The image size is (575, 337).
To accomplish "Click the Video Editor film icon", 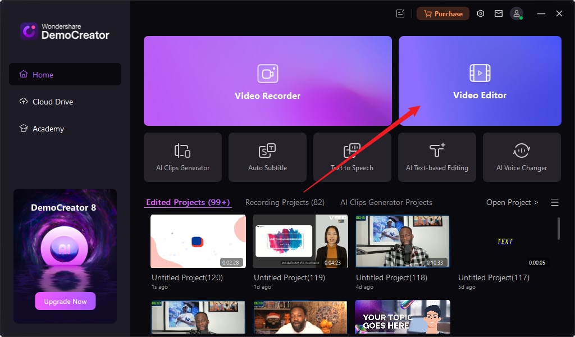I will point(480,73).
